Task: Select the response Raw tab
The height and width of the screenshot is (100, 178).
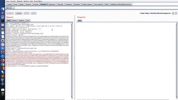Action: [x=80, y=21]
